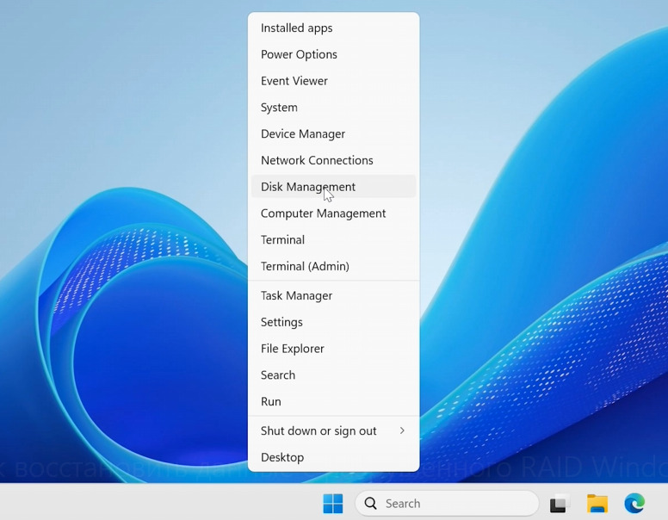
Task: Launch Terminal (Admin)
Action: click(x=334, y=266)
